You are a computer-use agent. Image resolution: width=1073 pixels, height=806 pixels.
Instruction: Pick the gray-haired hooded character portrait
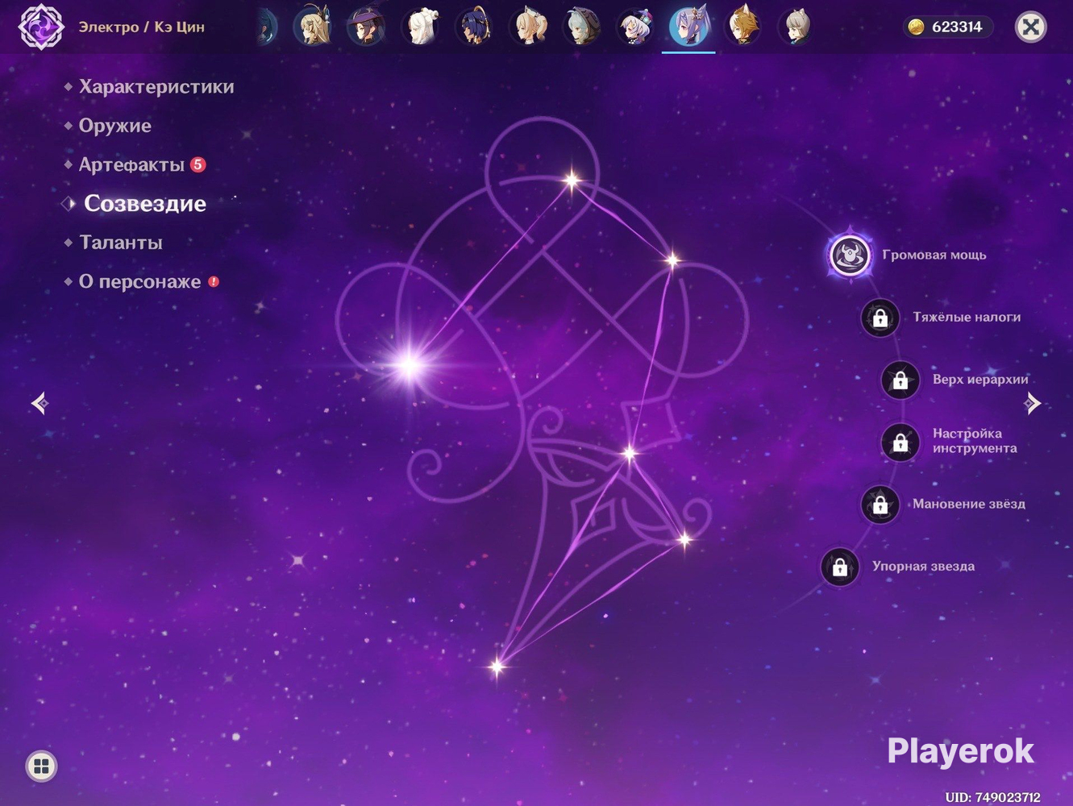(x=581, y=27)
